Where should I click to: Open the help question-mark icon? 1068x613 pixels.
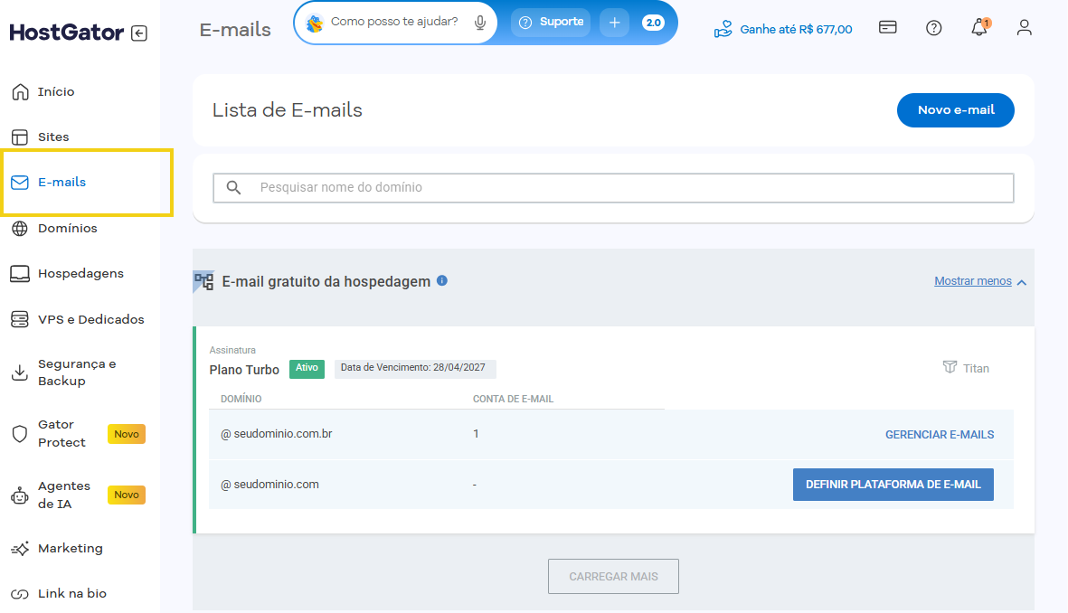934,28
